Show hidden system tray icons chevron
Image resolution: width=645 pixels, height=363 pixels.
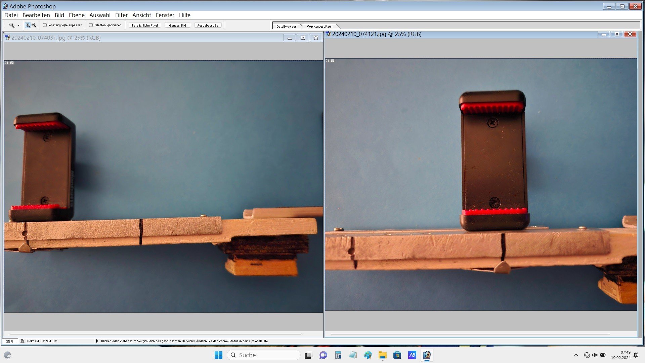(576, 355)
